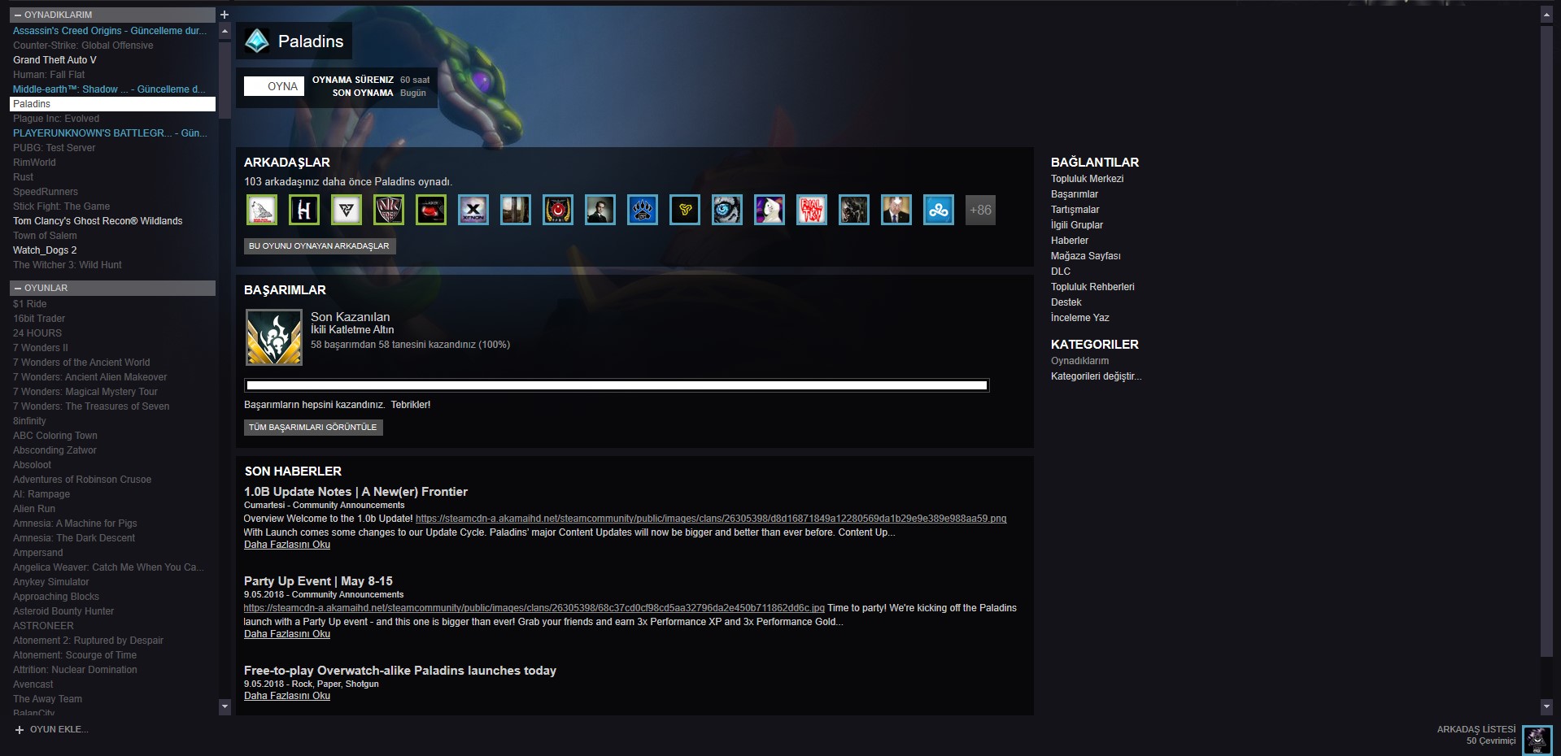Collapse the OYNADIKLARIM category
1561x756 pixels.
tap(18, 15)
